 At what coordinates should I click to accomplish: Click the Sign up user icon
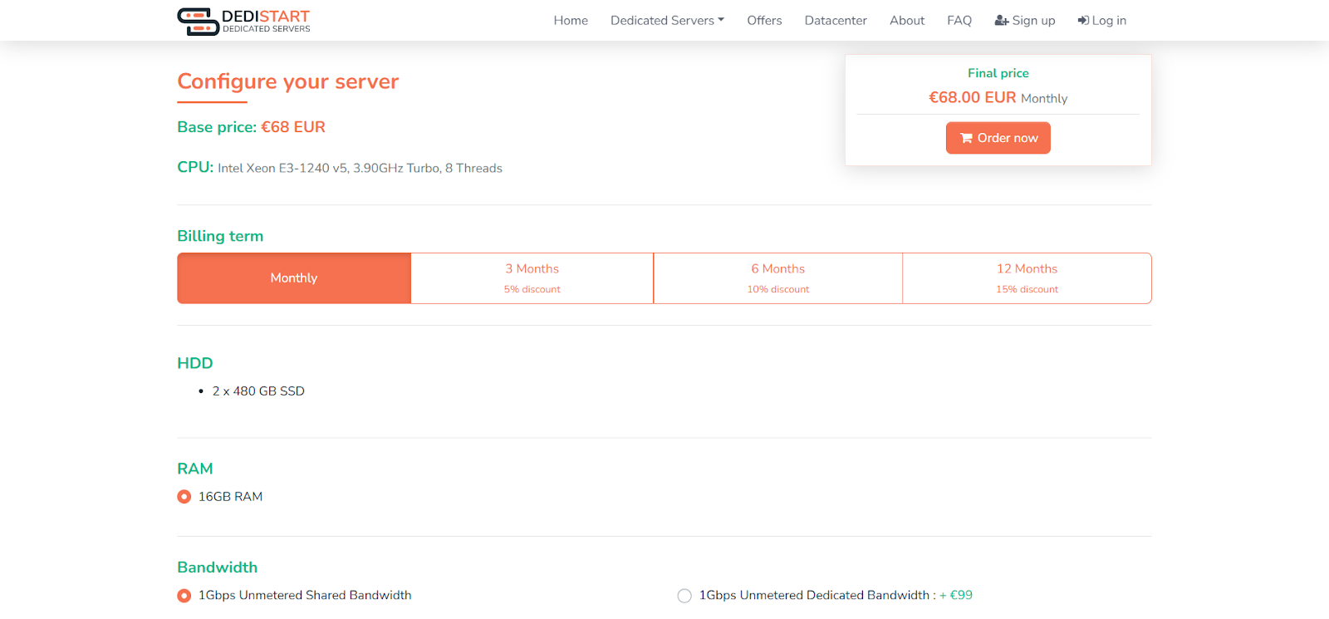(1002, 21)
